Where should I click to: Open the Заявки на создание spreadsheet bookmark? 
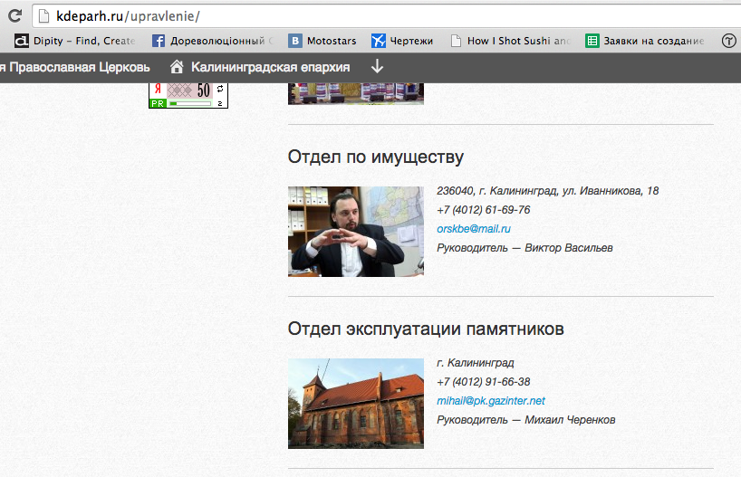point(645,41)
